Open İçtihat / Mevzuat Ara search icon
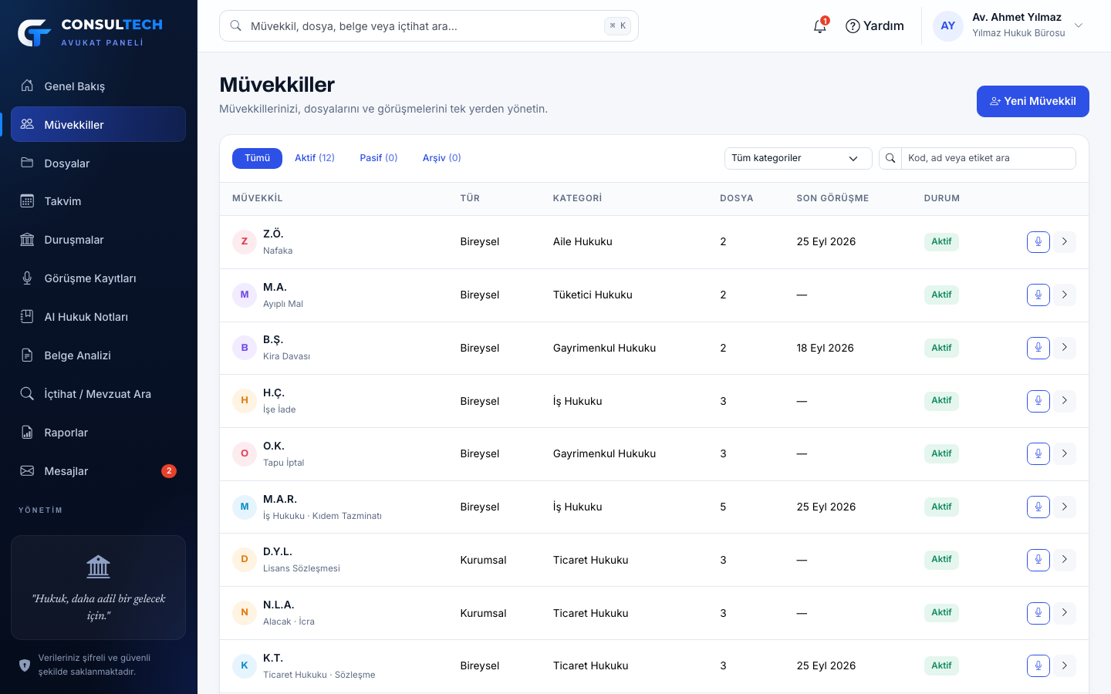Image resolution: width=1111 pixels, height=694 pixels. point(27,394)
